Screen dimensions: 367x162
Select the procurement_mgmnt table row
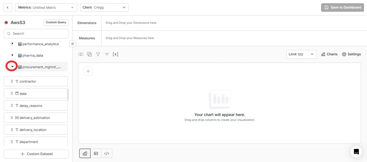(36, 67)
